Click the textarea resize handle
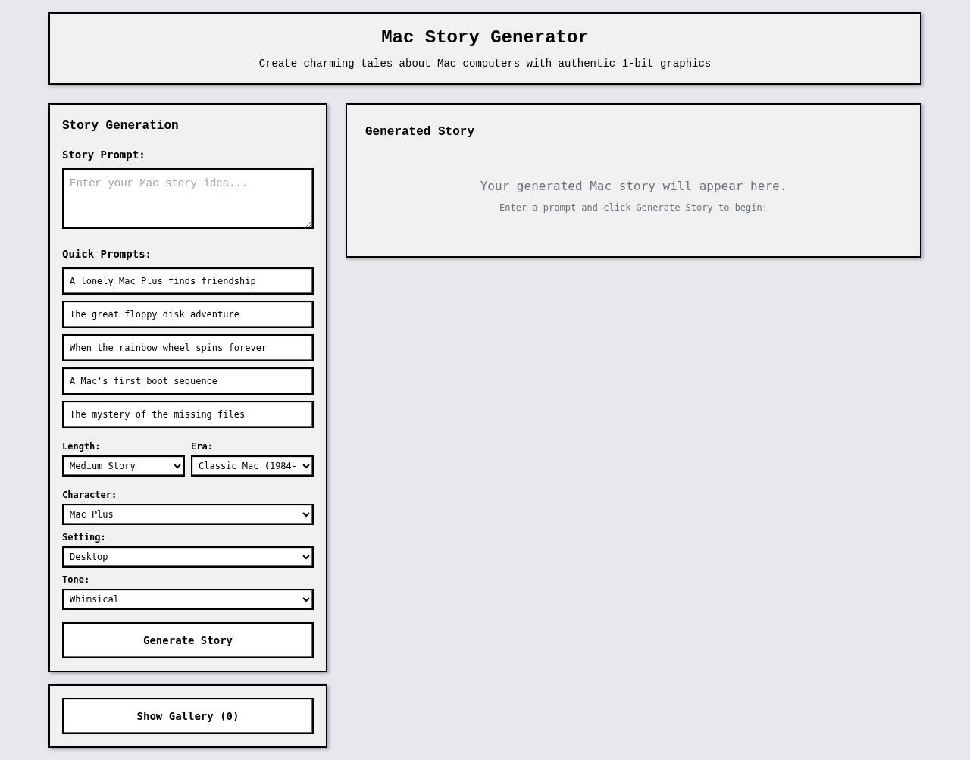 [308, 224]
